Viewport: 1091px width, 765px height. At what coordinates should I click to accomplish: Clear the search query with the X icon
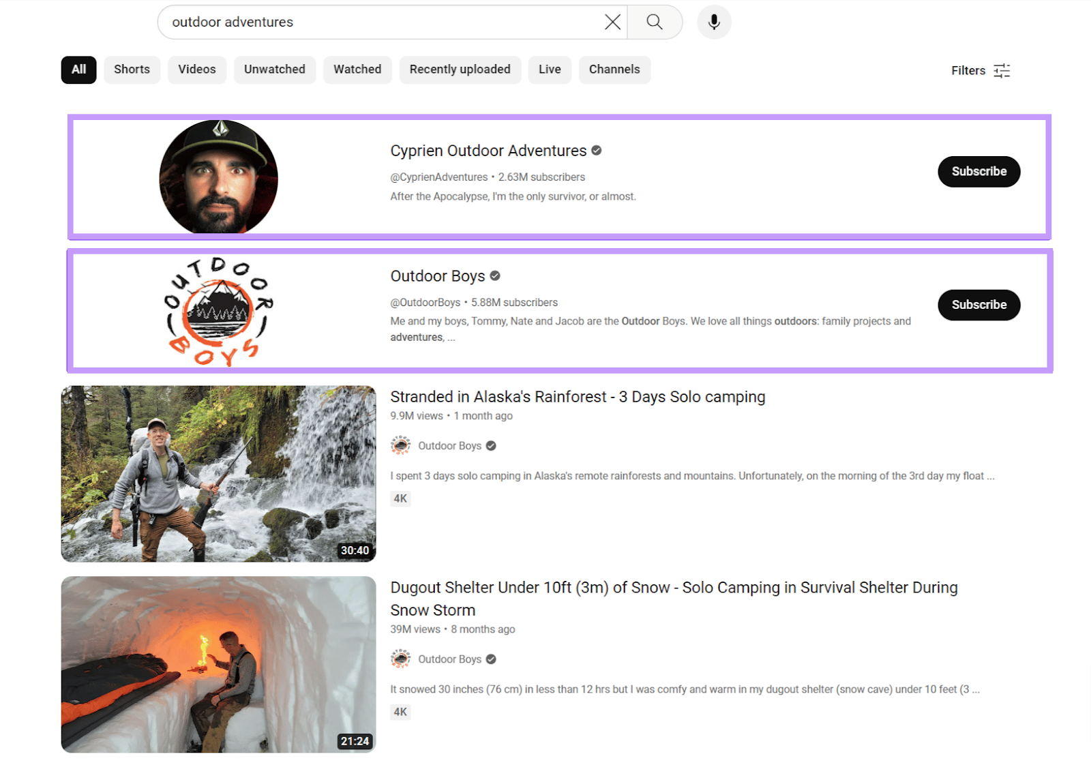[612, 22]
